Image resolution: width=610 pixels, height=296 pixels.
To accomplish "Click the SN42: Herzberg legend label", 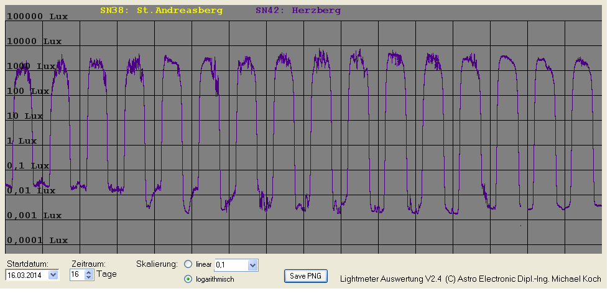I will (298, 11).
